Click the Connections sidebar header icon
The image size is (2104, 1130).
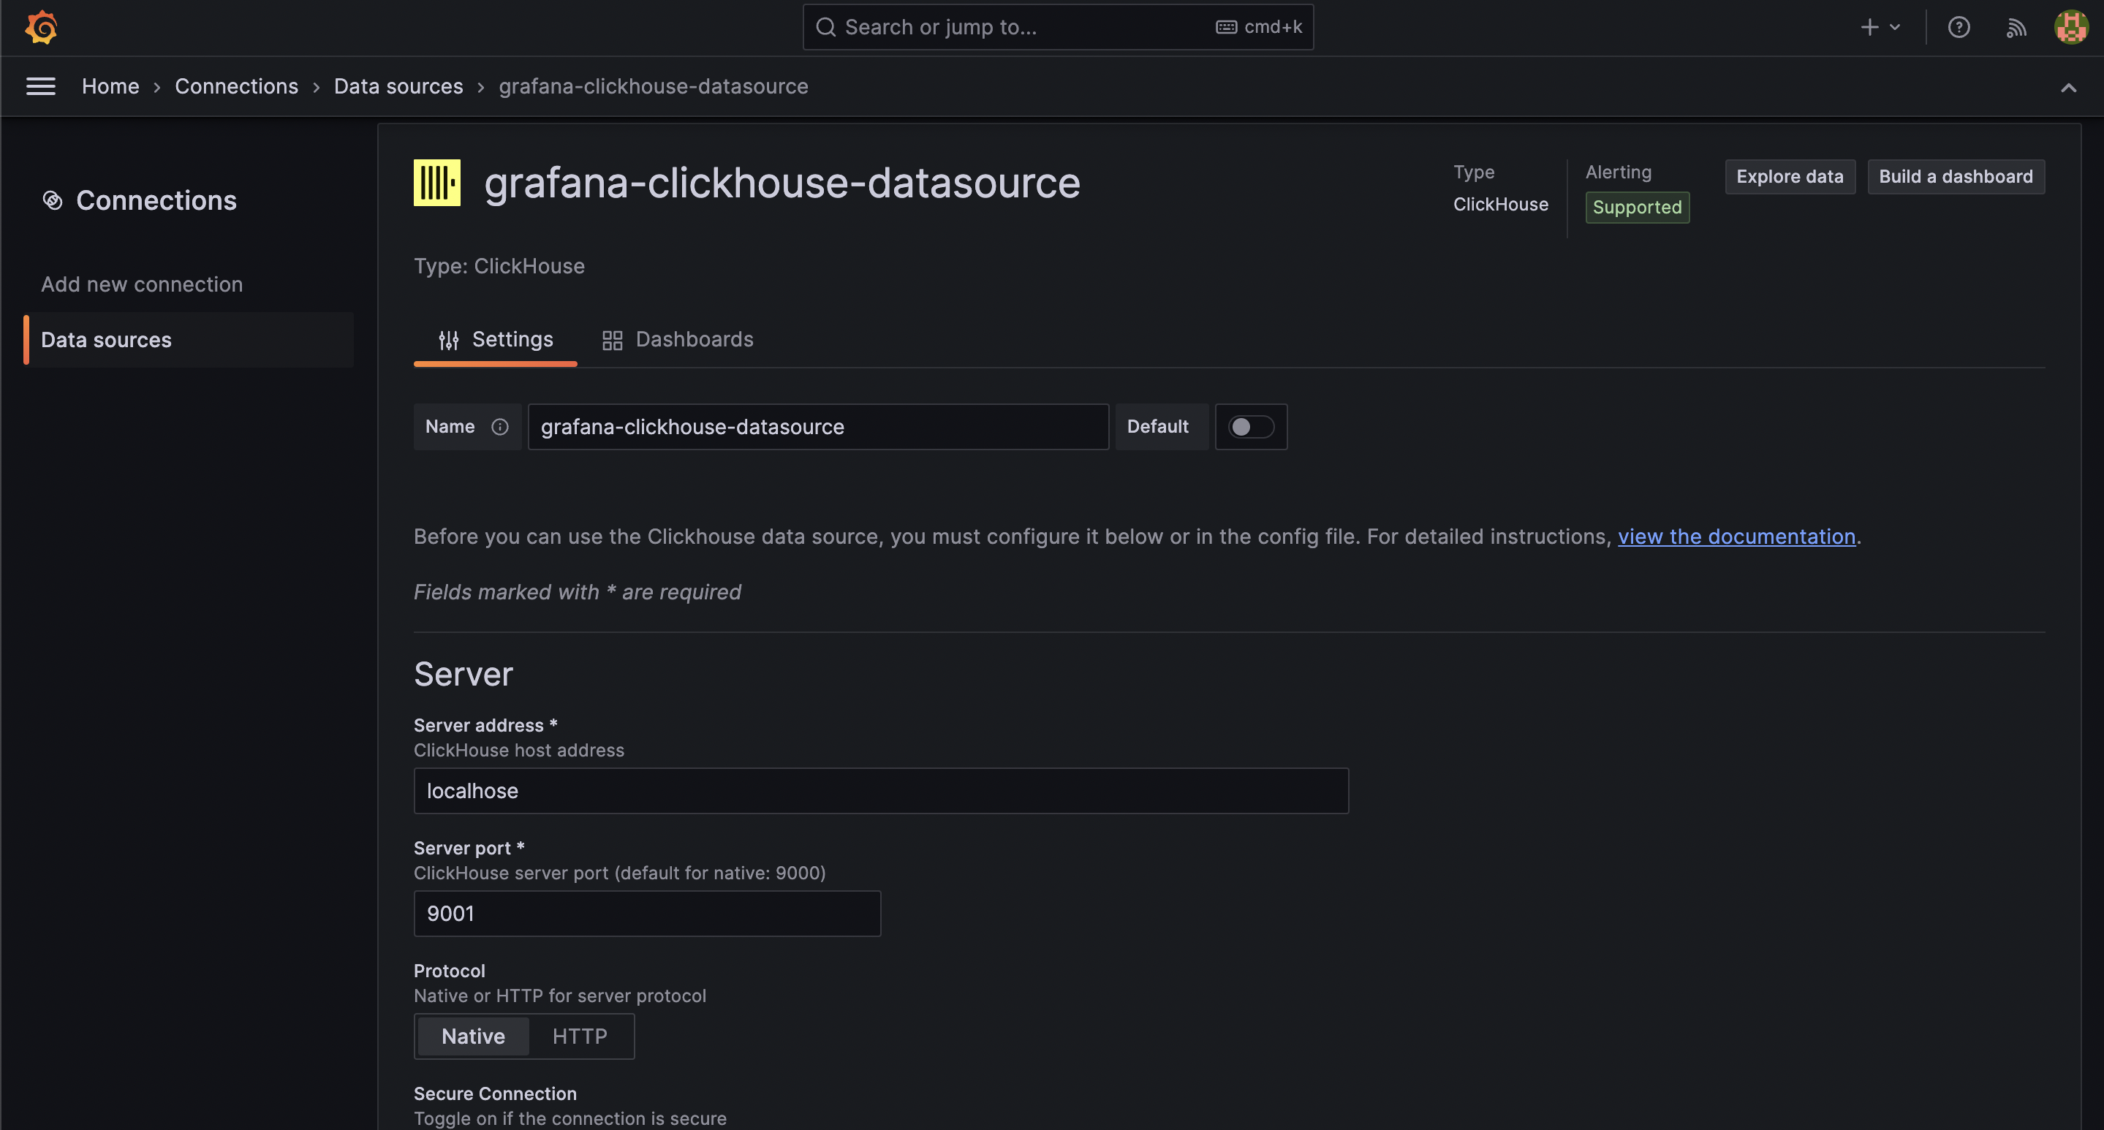pyautogui.click(x=53, y=200)
